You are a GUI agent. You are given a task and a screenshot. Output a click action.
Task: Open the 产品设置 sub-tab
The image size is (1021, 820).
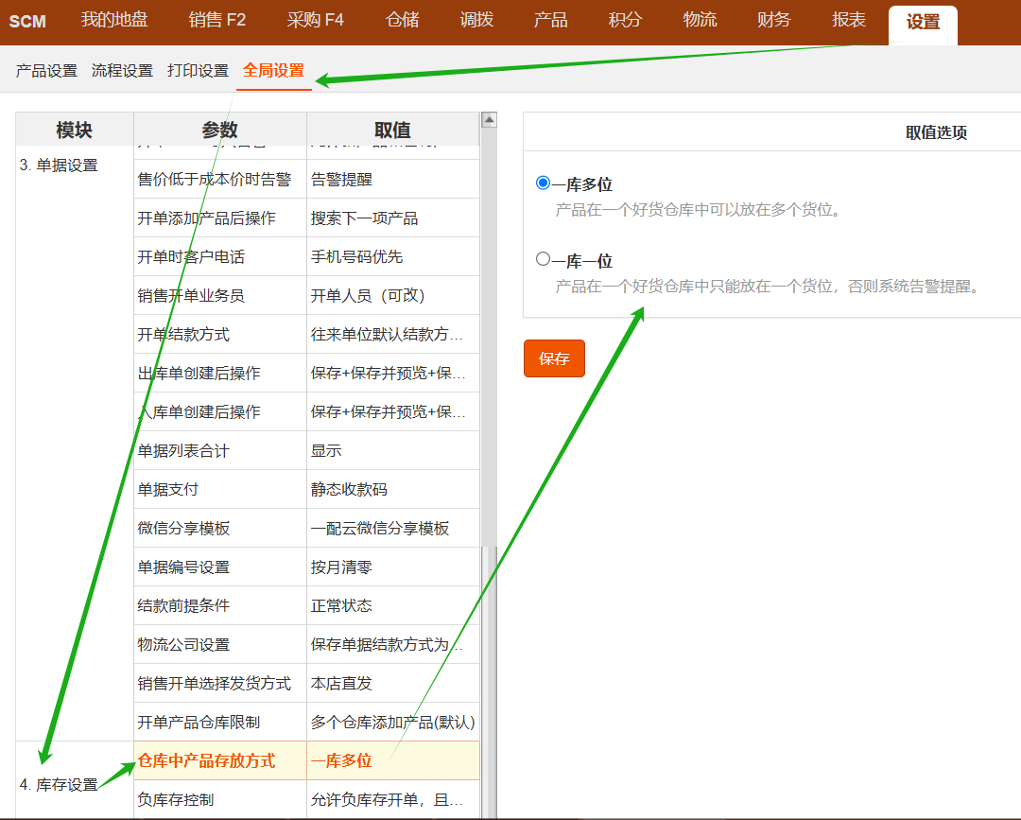coord(46,71)
